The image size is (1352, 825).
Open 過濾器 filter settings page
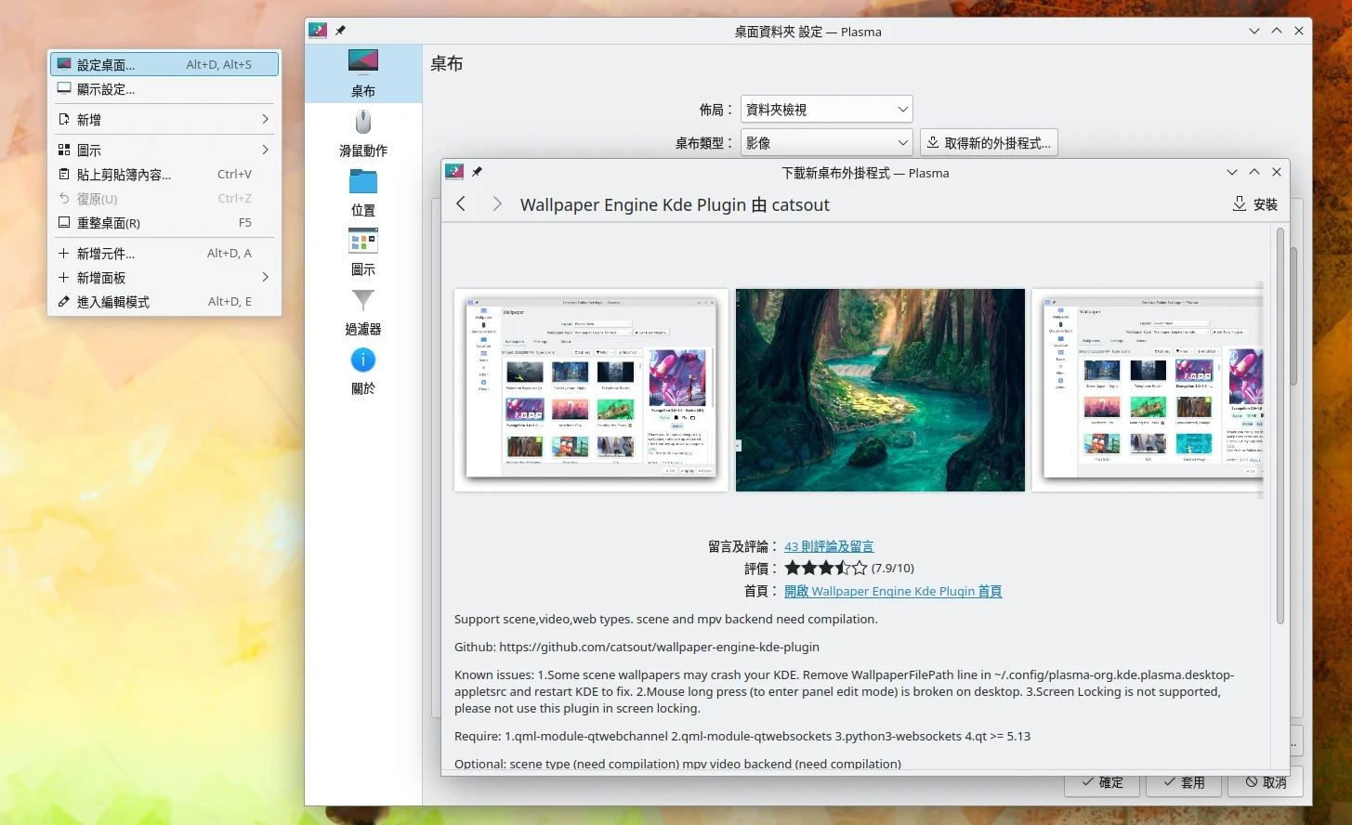point(363,311)
